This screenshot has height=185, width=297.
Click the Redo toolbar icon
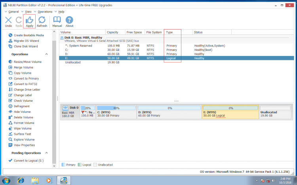coord(19,22)
